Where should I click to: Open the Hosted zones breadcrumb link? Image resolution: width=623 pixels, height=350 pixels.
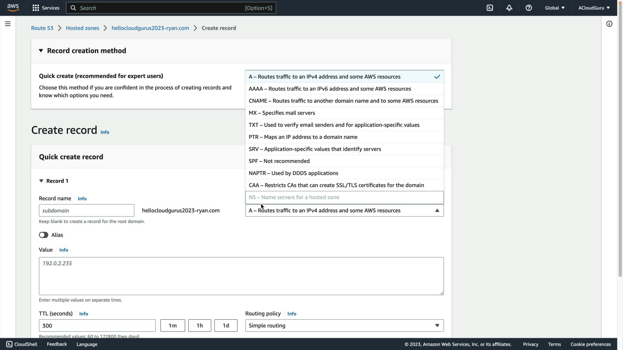[82, 28]
